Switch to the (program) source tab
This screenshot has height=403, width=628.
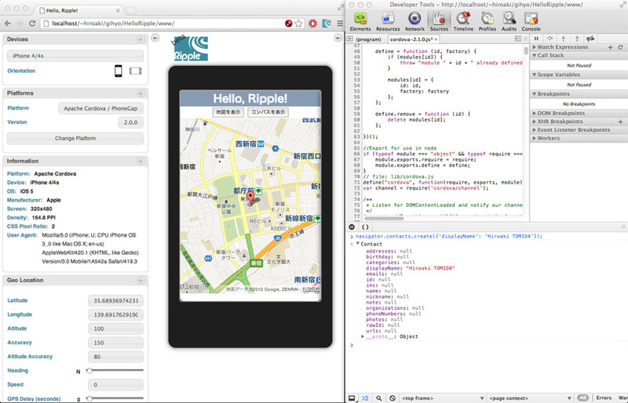click(x=368, y=39)
